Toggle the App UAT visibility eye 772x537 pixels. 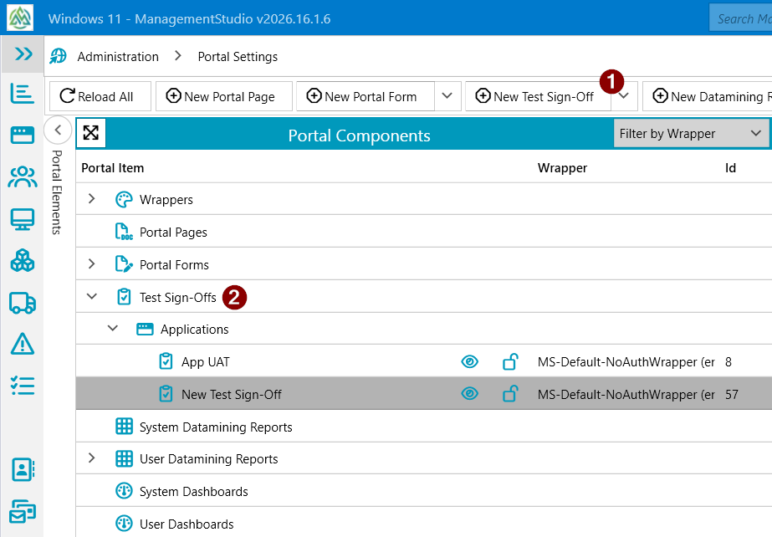pyautogui.click(x=470, y=362)
